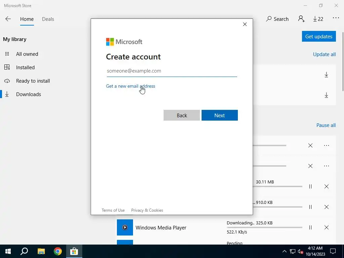
Task: Click the Get updates button
Action: coord(319,36)
